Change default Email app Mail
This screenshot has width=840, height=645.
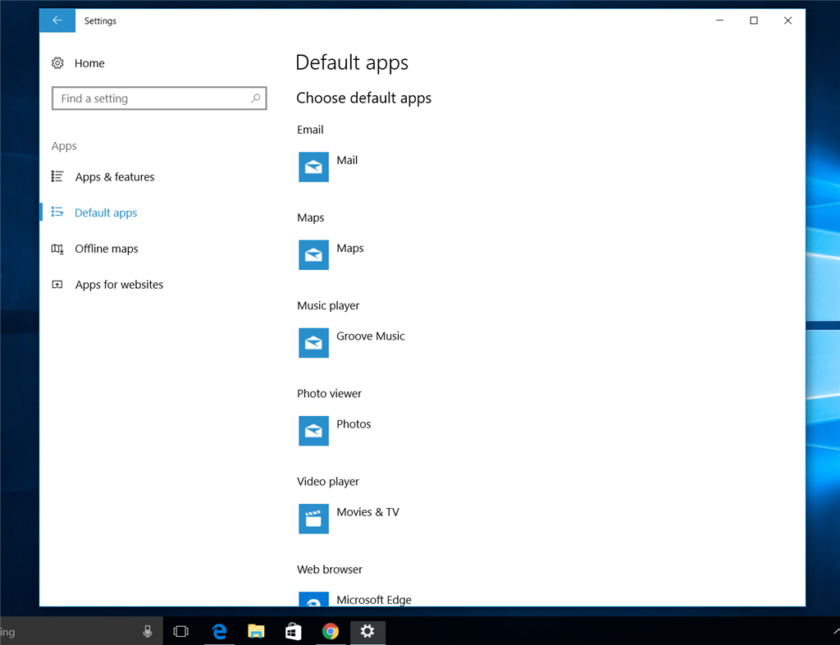347,160
